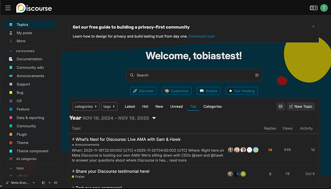Click the magnifier search icon
The width and height of the screenshot is (331, 189).
pos(132,75)
